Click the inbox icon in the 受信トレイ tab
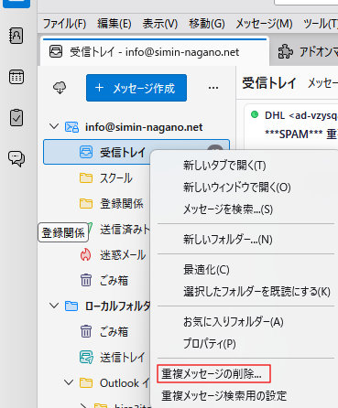The height and width of the screenshot is (408, 338). point(56,52)
